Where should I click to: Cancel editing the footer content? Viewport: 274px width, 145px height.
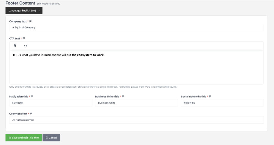(x=51, y=138)
